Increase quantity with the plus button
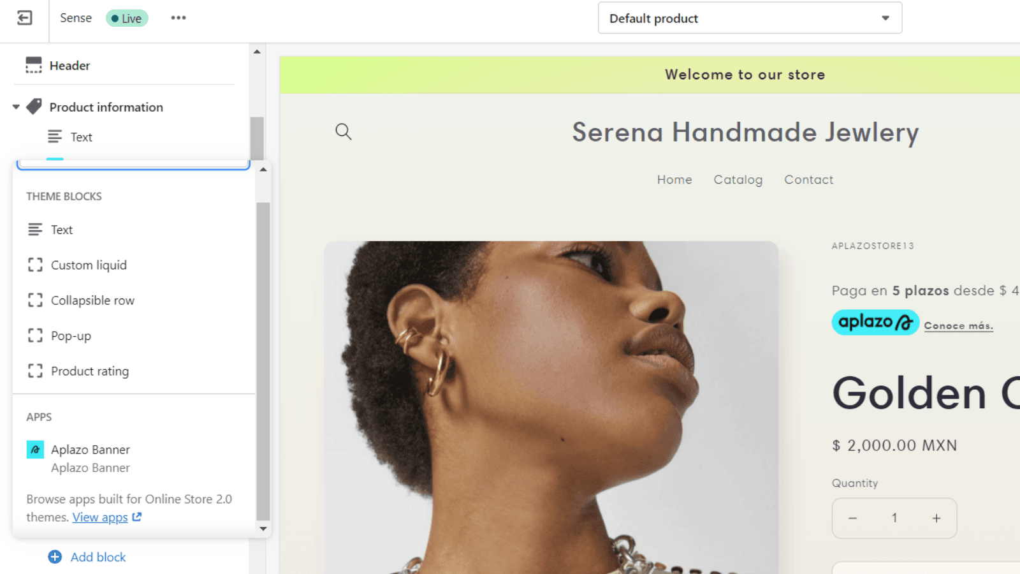The image size is (1020, 574). pyautogui.click(x=936, y=519)
